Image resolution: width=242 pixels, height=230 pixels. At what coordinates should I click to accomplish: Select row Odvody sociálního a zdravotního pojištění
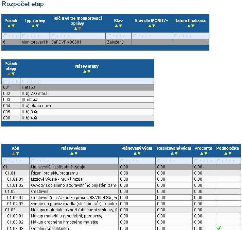click(x=121, y=185)
